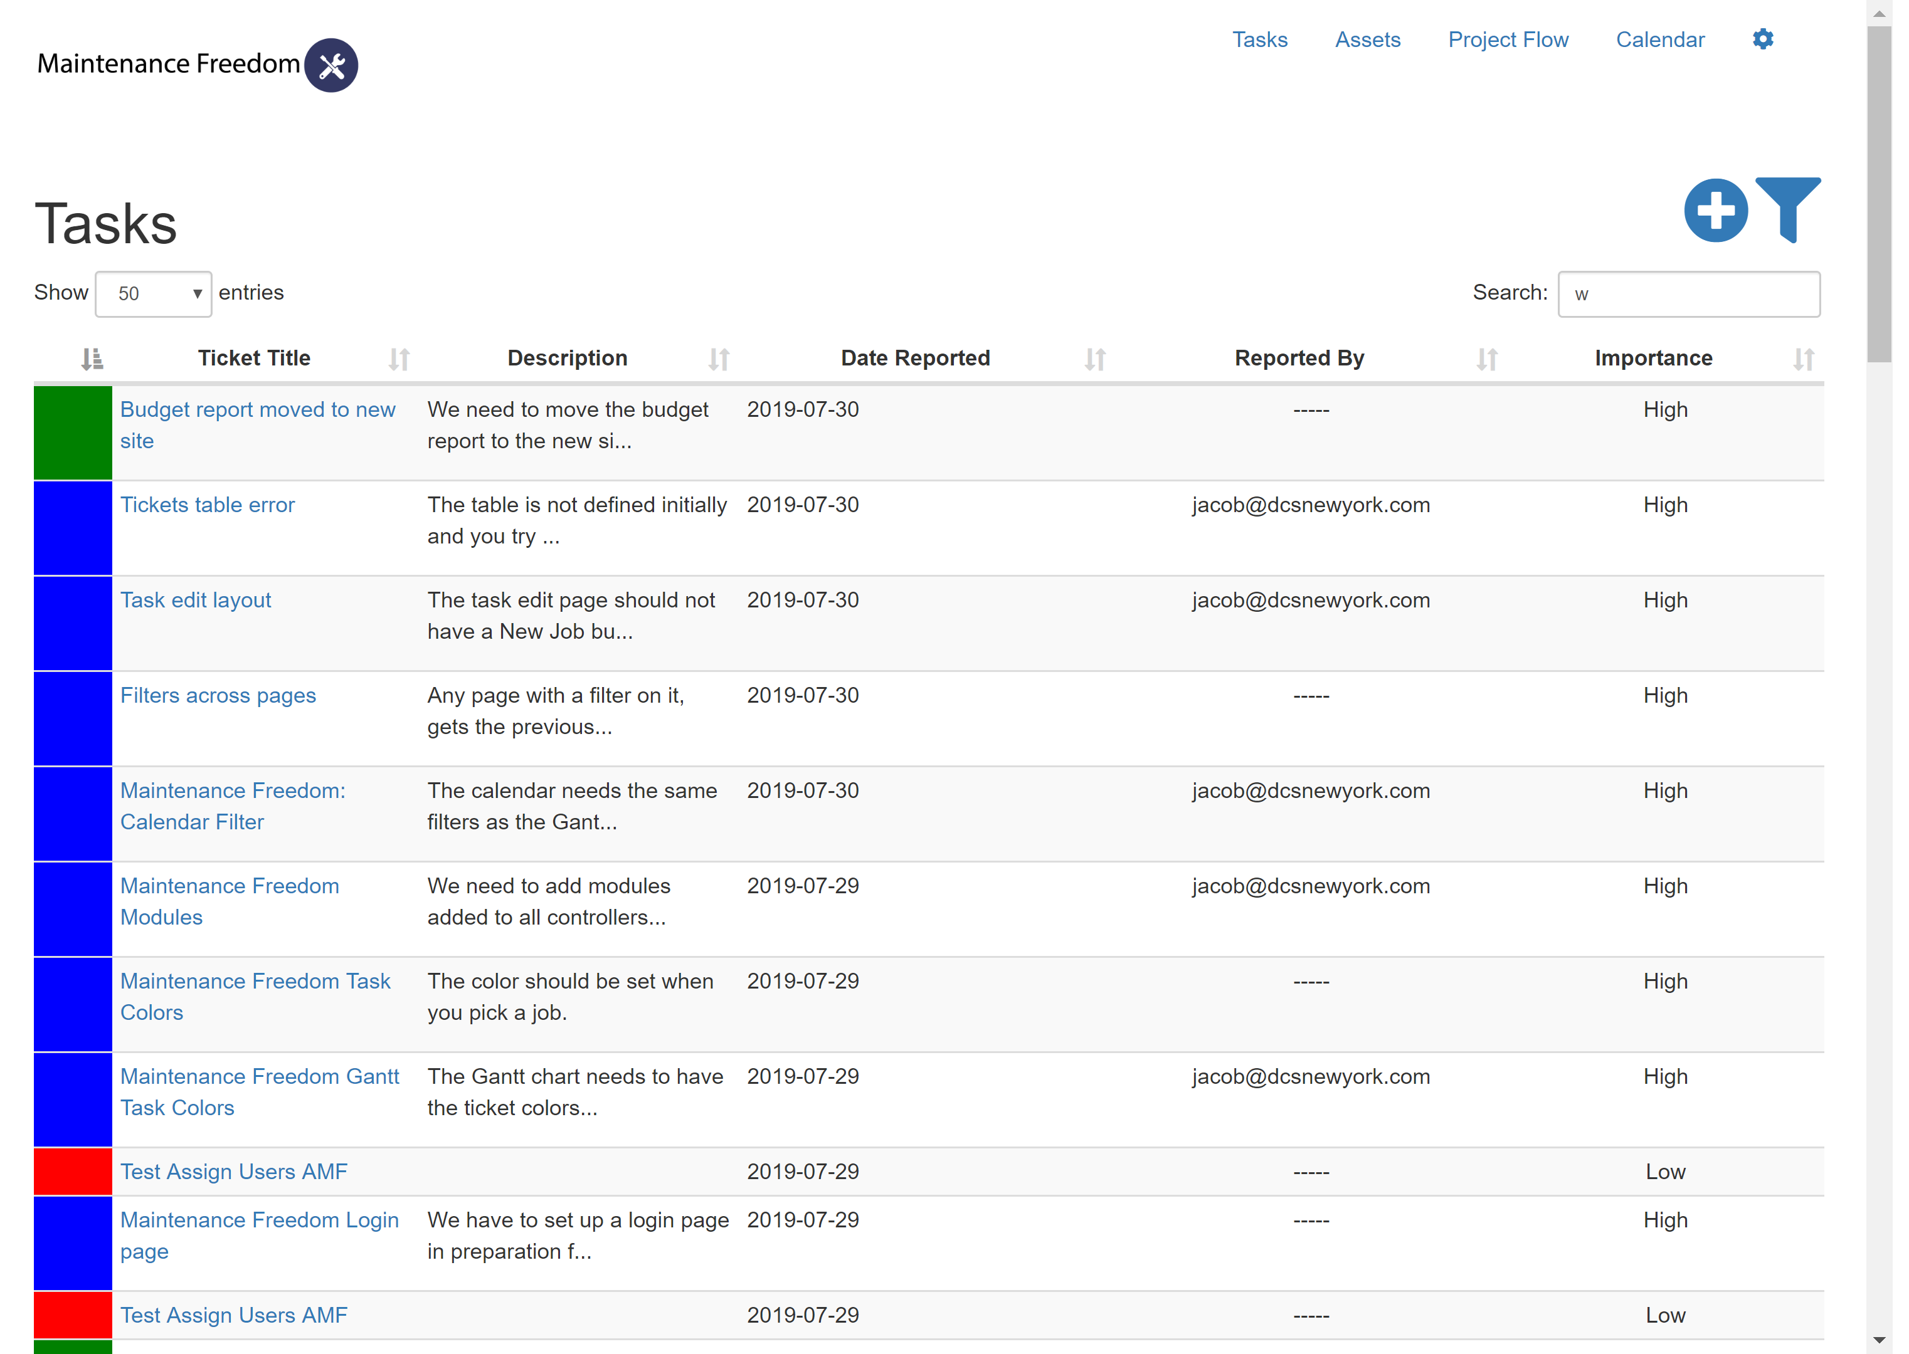Open the Tickets table error ticket
This screenshot has height=1354, width=1909.
pyautogui.click(x=207, y=505)
